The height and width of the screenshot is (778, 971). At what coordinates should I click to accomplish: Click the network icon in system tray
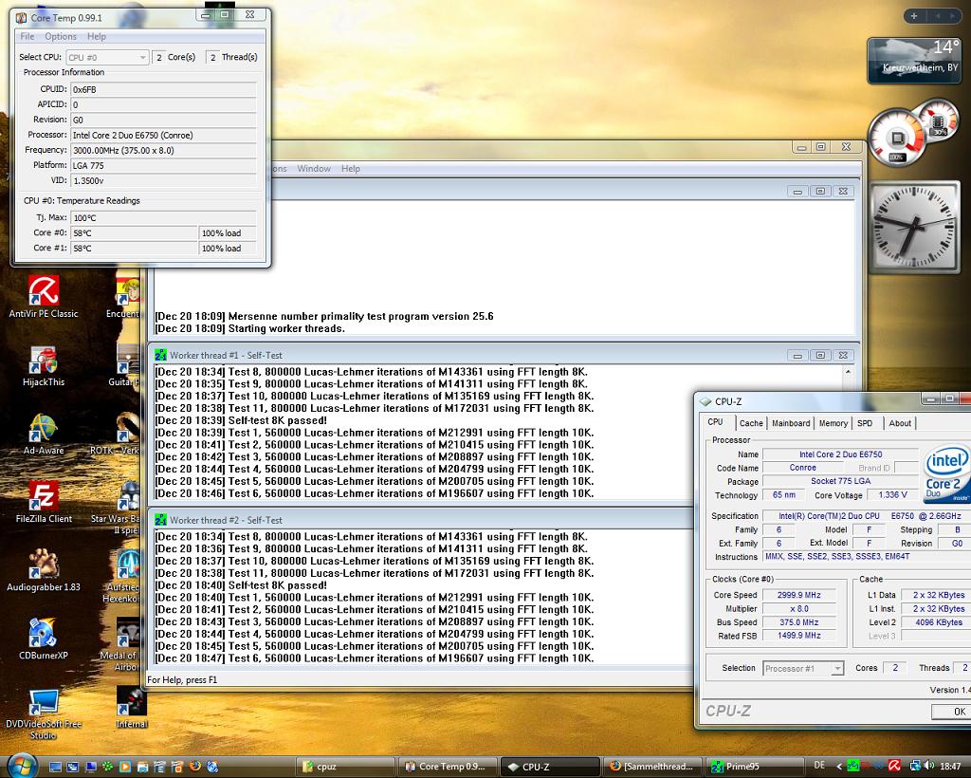pyautogui.click(x=915, y=767)
